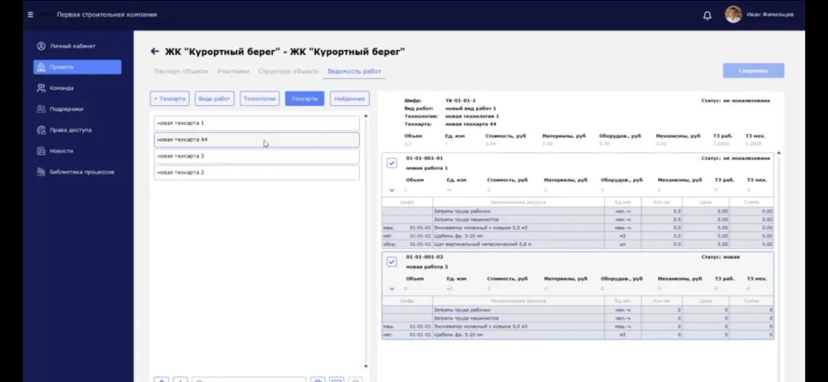Click the Наименование ресурса header in новая работа 1
Viewport: 828px width, 382px height.
click(x=518, y=202)
